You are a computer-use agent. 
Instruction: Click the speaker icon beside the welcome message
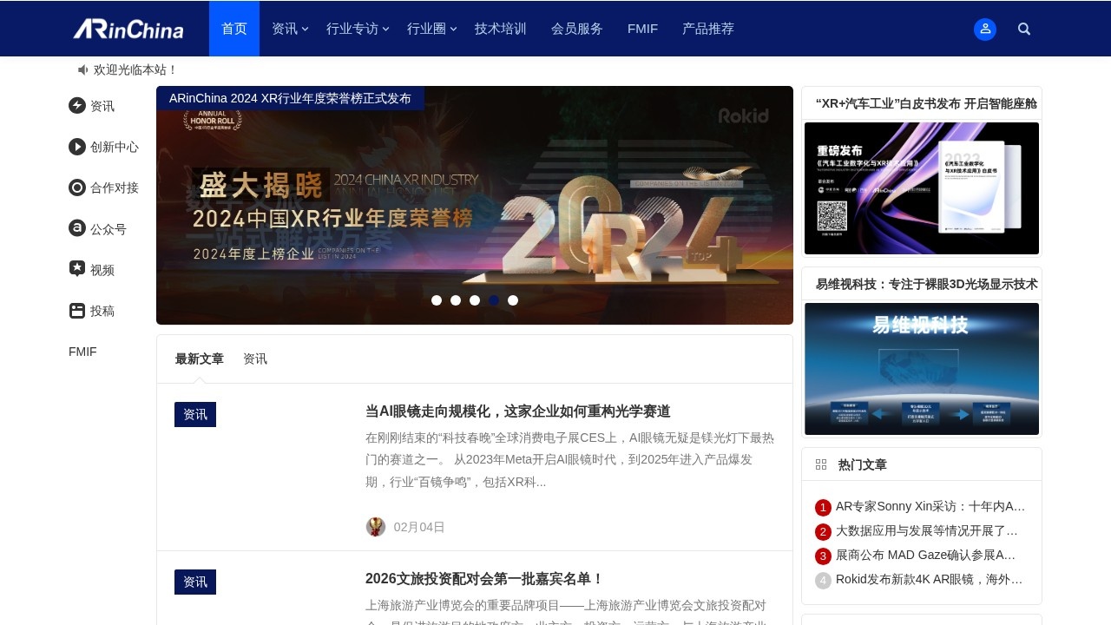tap(82, 69)
